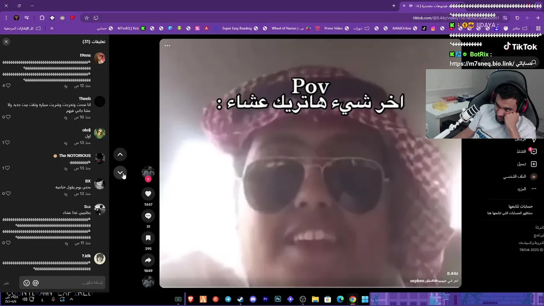Open Telegram from the taskbar
The image size is (544, 306).
tap(228, 299)
